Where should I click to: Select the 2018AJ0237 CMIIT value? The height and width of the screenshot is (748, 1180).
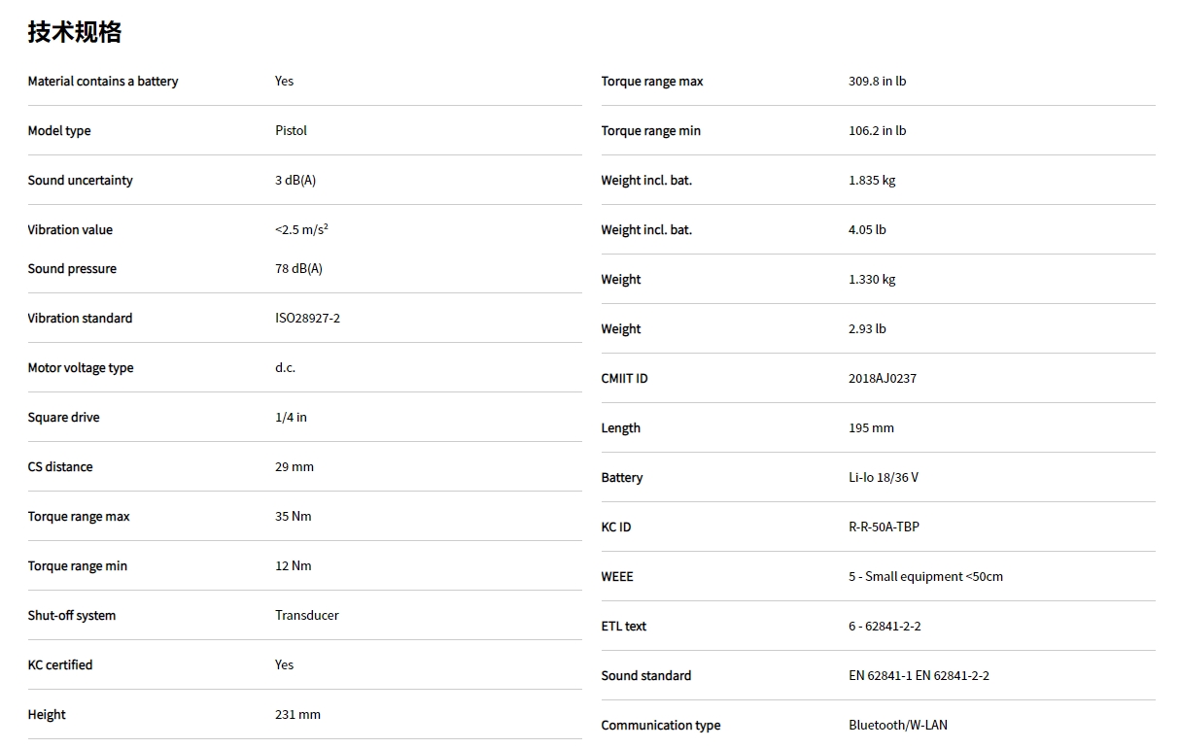pos(882,379)
